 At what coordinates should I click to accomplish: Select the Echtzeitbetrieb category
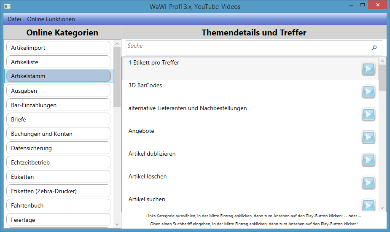pyautogui.click(x=59, y=162)
